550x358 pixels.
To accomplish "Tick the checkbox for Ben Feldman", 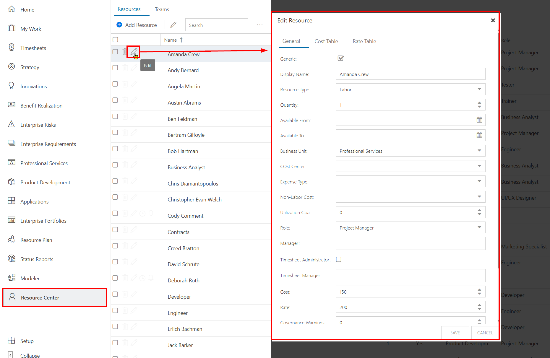I will coord(115,116).
